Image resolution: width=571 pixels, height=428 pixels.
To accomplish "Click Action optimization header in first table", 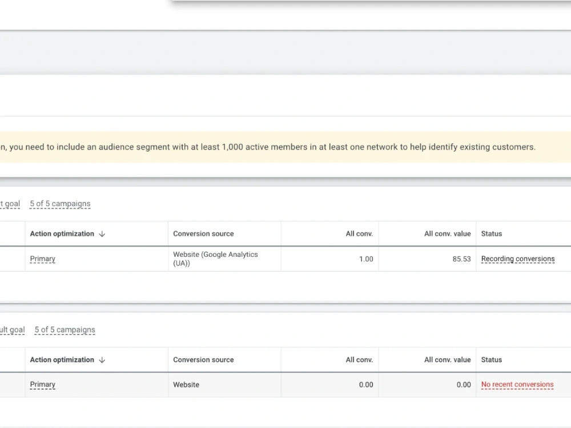I will coord(62,233).
